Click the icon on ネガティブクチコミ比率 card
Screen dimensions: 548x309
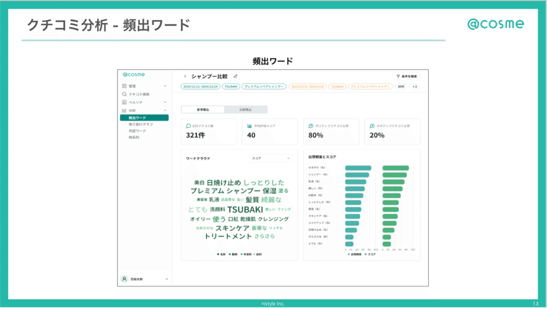pos(372,126)
